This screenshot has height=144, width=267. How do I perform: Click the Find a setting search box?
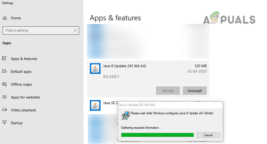point(41,31)
